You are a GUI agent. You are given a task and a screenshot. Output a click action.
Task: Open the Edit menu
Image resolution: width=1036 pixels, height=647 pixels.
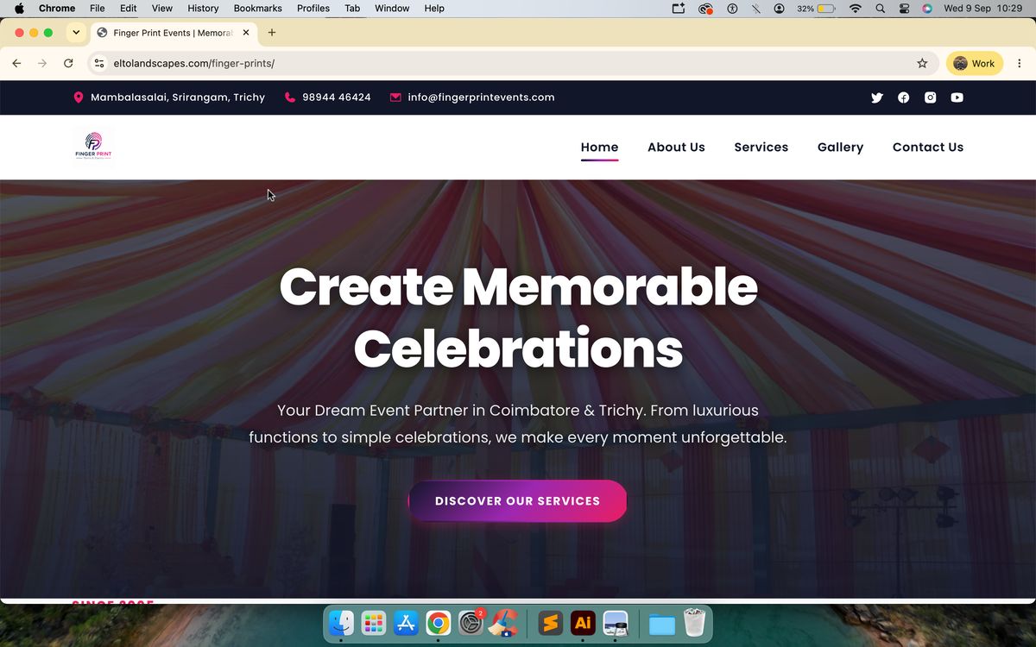129,9
